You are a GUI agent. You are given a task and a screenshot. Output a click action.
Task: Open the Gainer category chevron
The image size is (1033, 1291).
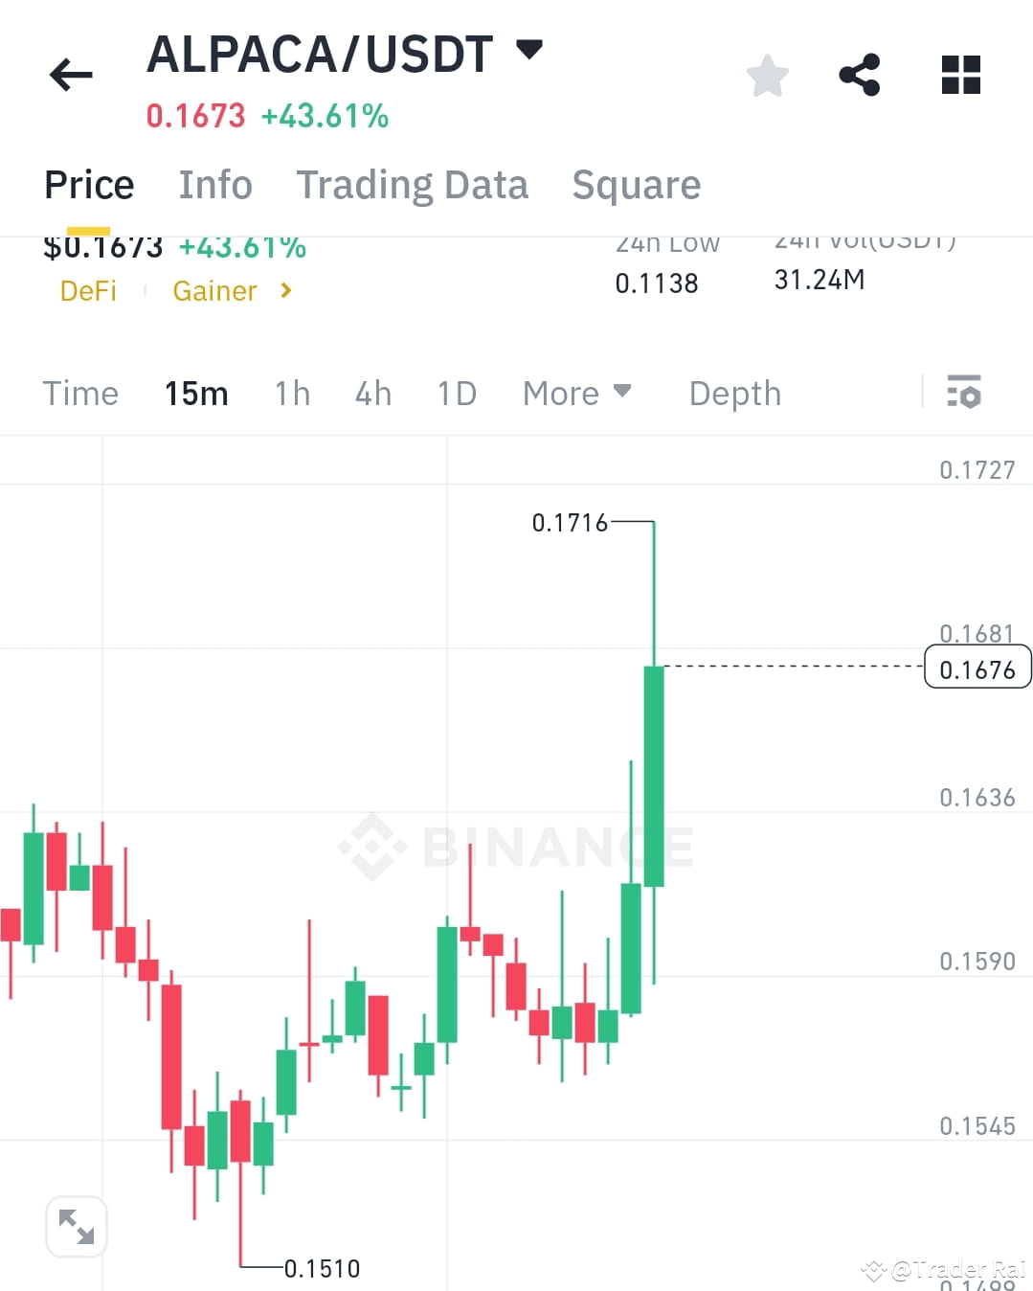[x=284, y=291]
